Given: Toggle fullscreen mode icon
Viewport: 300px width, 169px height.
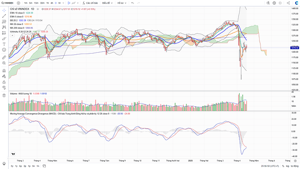Looking at the screenshot, I should point(280,3).
